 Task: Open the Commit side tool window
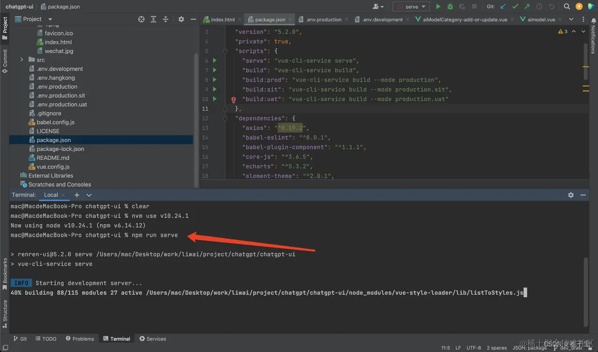coord(5,61)
